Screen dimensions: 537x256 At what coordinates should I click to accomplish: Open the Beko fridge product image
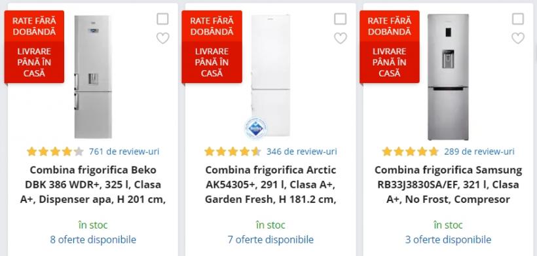(93, 77)
